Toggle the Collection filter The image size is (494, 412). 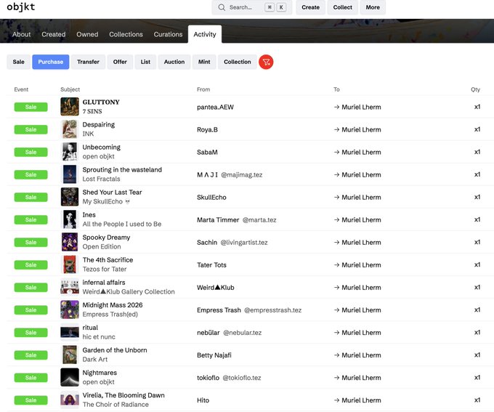(238, 62)
